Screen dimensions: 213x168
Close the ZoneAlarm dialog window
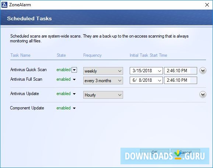207,5
